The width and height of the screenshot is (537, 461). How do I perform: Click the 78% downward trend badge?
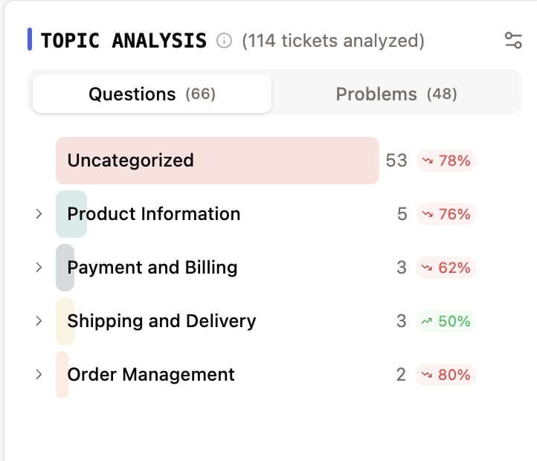coord(446,161)
